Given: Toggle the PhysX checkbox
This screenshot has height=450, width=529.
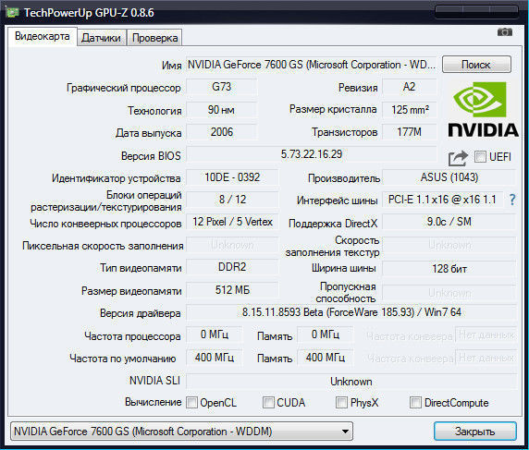Looking at the screenshot, I should pyautogui.click(x=341, y=402).
